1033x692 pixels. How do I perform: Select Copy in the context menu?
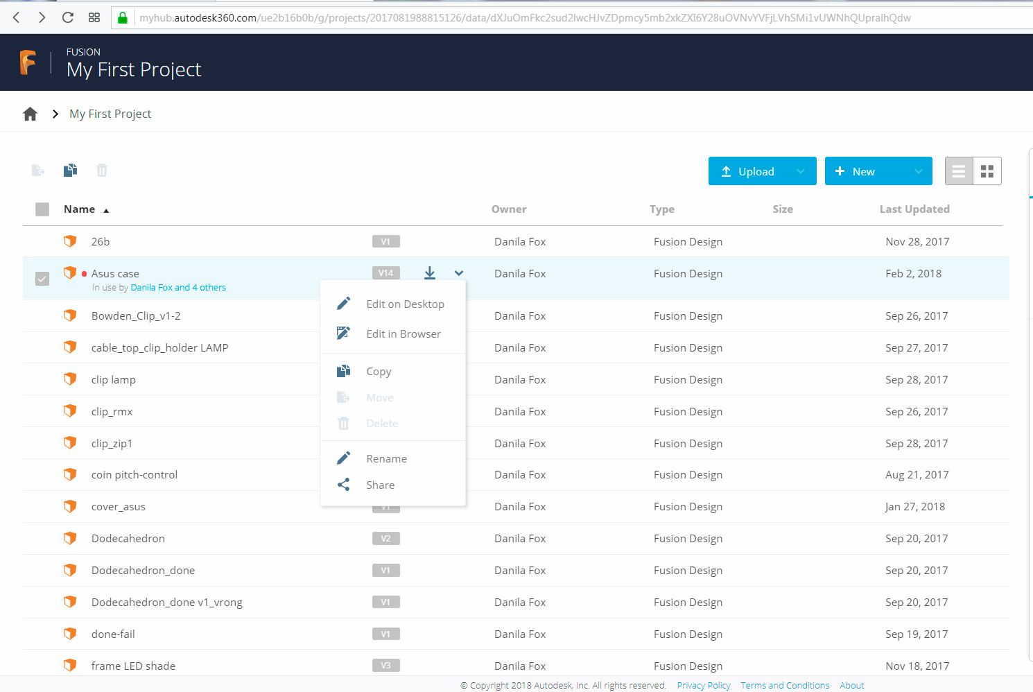coord(393,371)
